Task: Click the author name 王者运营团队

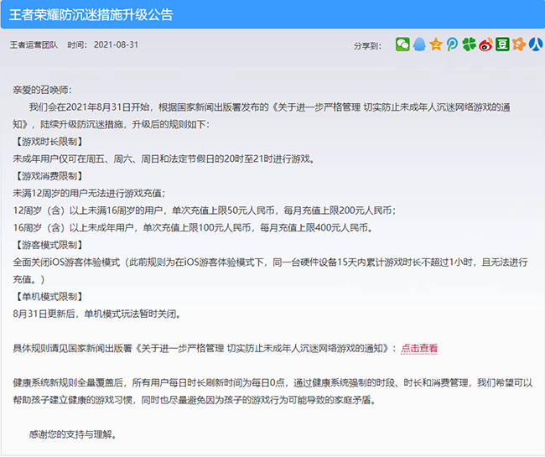Action: [34, 44]
